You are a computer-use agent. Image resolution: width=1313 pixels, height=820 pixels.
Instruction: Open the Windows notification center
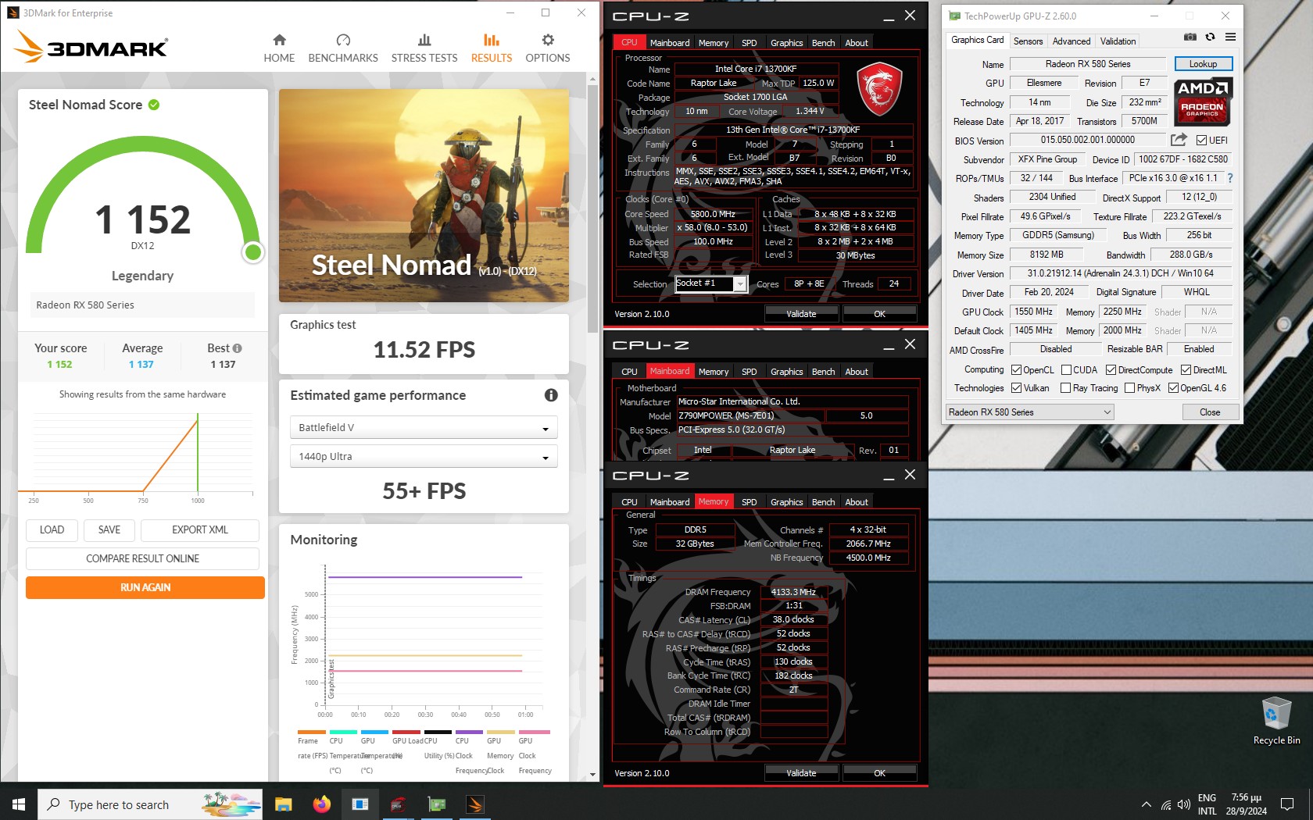tap(1287, 804)
